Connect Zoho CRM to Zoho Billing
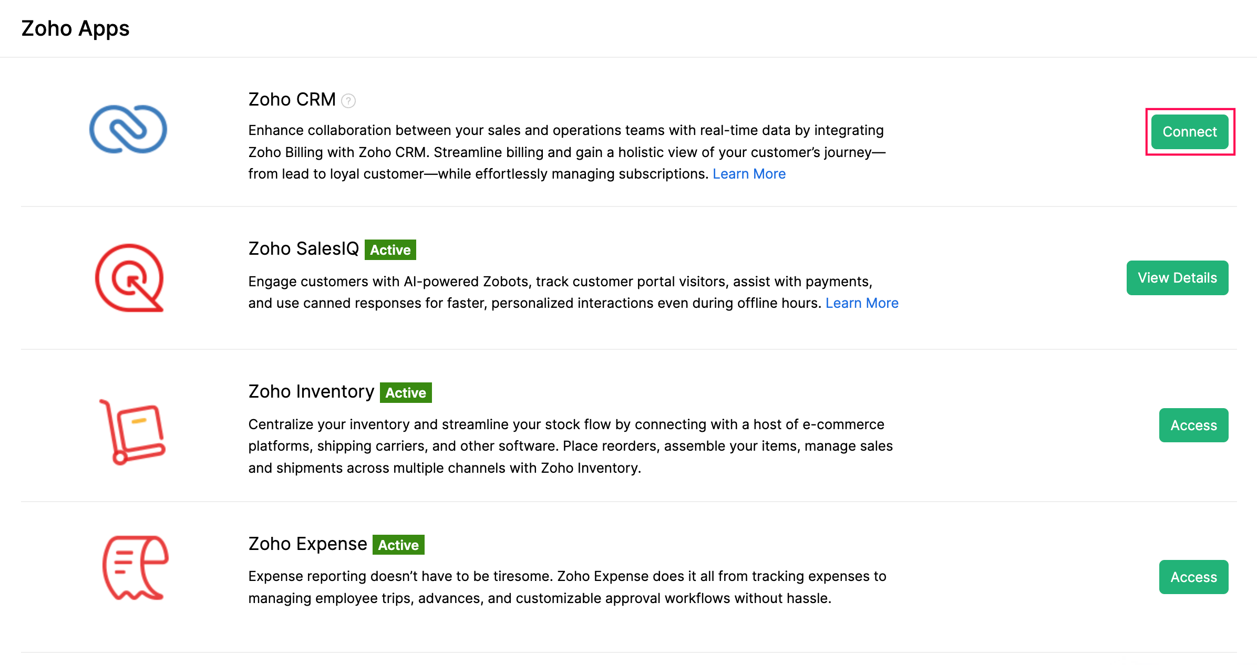Screen dimensions: 1257x665 tap(1189, 131)
